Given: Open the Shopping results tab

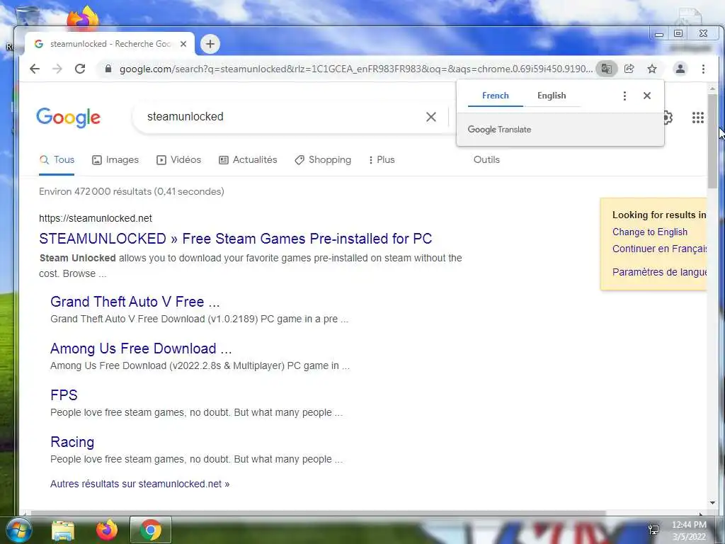Looking at the screenshot, I should tap(323, 160).
